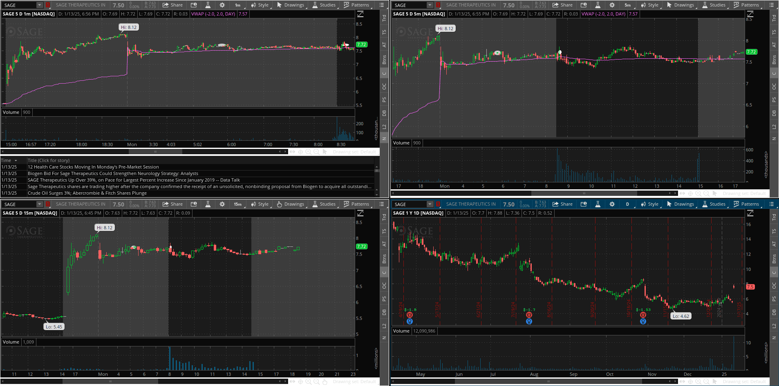Toggle the AT side panel on 5m chart
The image size is (779, 386).
(x=774, y=45)
